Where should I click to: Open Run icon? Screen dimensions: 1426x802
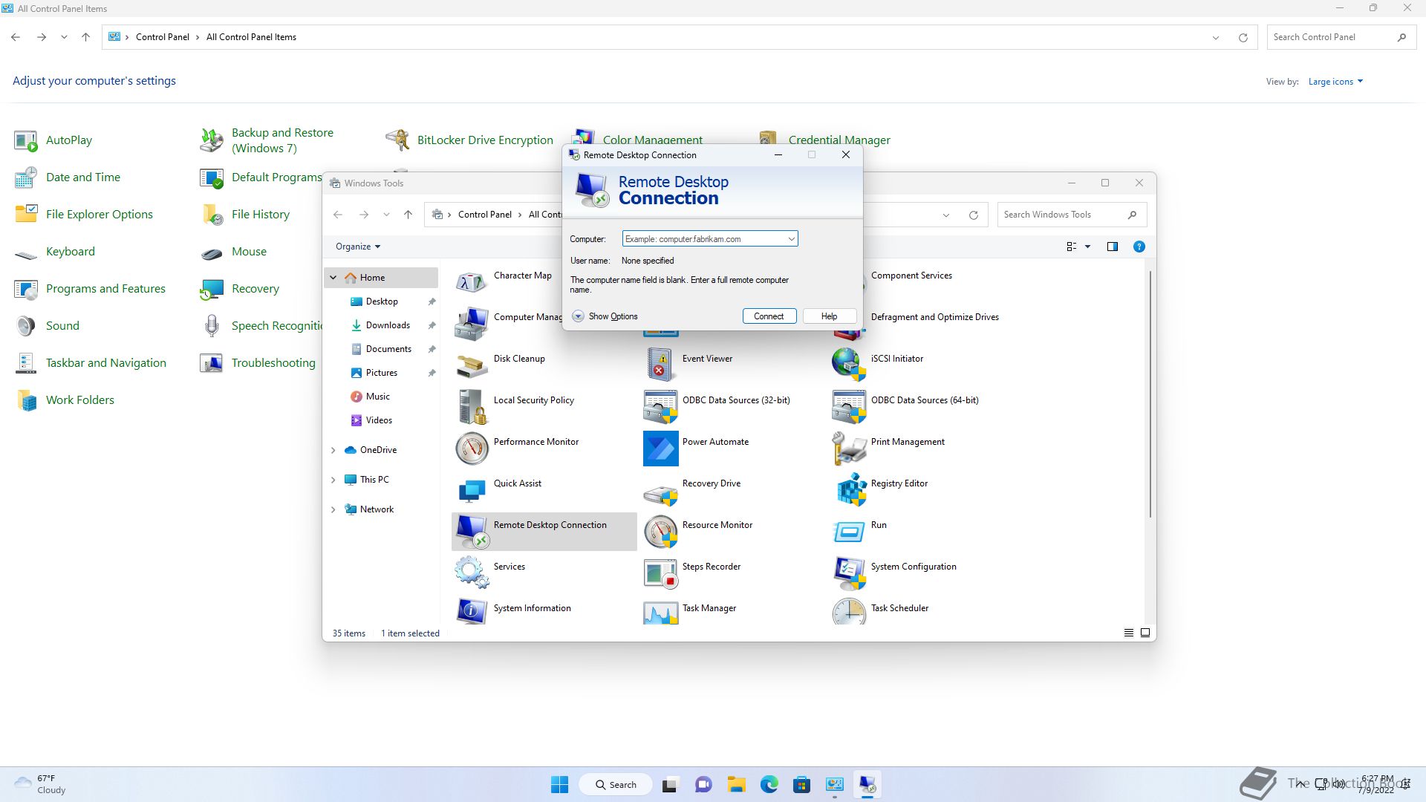coord(849,532)
